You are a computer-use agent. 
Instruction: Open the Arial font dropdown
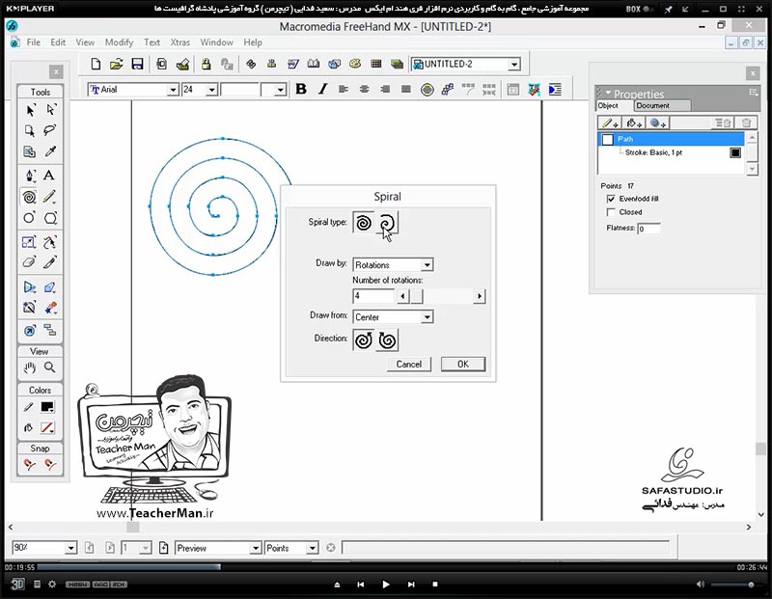[x=173, y=90]
